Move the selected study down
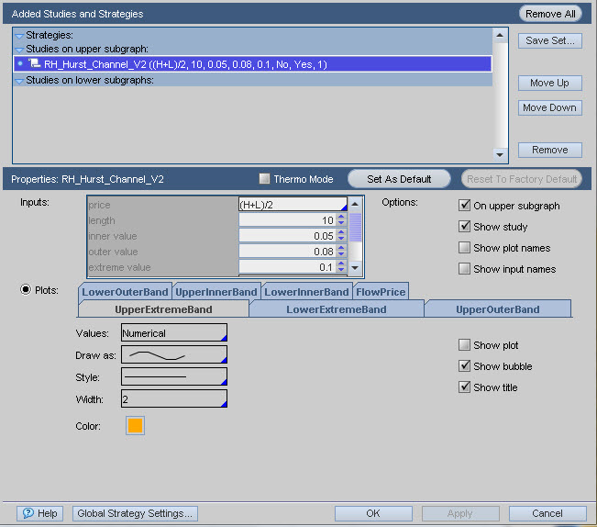Viewport: 597px width, 527px height. point(550,107)
